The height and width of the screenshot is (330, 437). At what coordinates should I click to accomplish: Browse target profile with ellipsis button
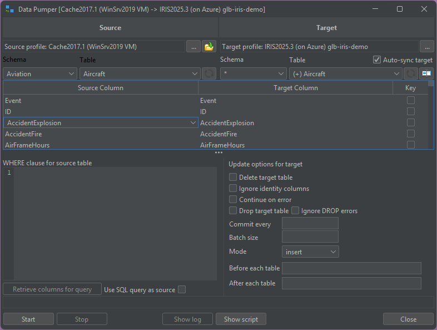(x=427, y=46)
